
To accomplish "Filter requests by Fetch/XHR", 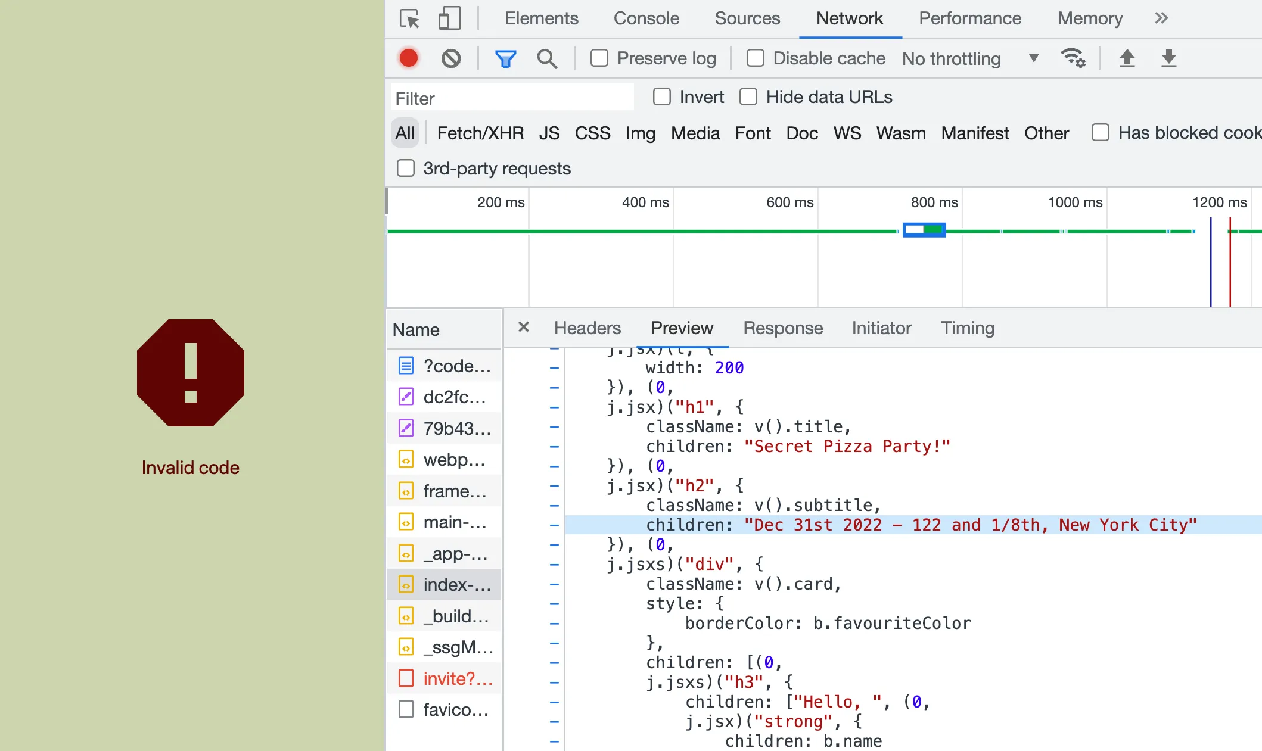I will (480, 133).
